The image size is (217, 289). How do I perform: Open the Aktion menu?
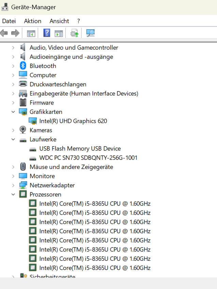(x=33, y=21)
